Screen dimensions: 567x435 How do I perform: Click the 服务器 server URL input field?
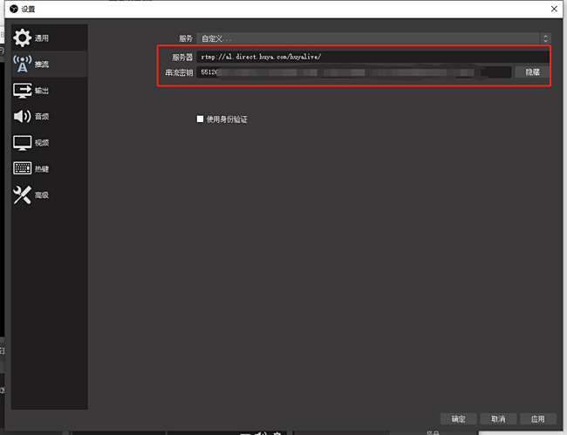pos(373,57)
